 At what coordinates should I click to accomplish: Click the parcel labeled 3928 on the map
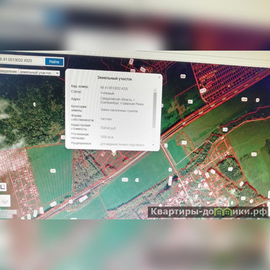click(202, 90)
